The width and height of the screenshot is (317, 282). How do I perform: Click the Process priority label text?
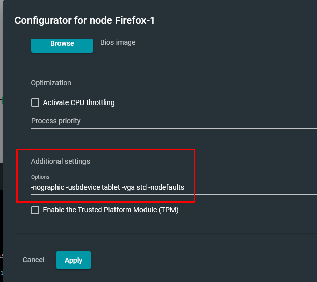[x=56, y=121]
